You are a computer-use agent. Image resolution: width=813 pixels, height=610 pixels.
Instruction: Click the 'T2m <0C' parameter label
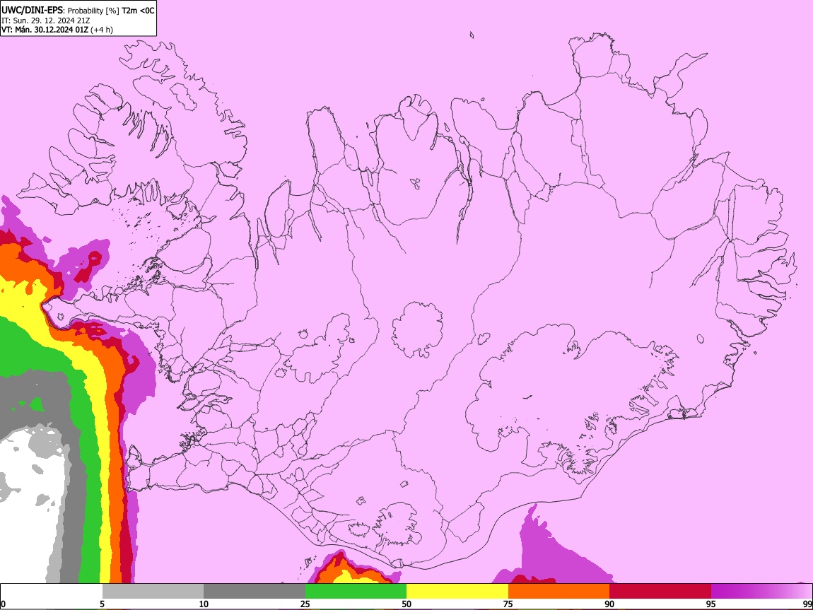[138, 11]
